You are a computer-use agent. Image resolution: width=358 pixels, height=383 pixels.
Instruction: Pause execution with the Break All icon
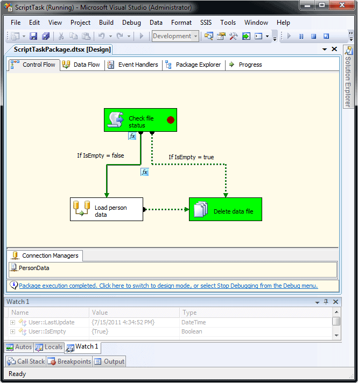(301, 36)
